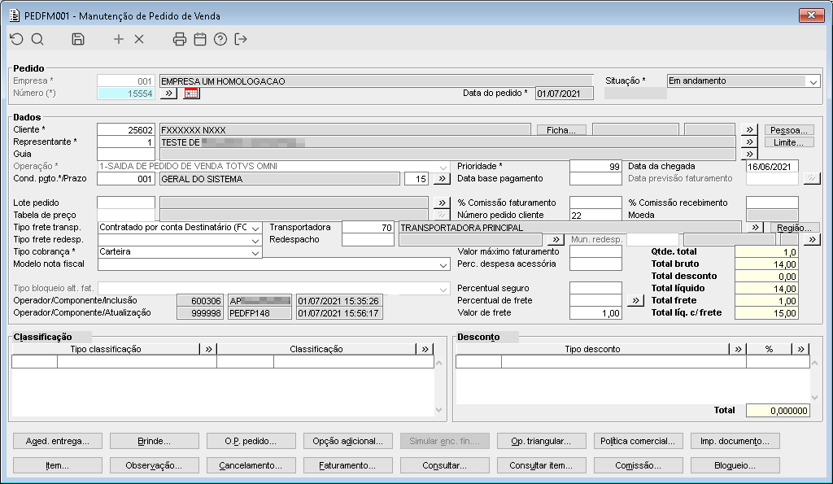Click Classificação grid scrollbar down arrow

click(438, 410)
